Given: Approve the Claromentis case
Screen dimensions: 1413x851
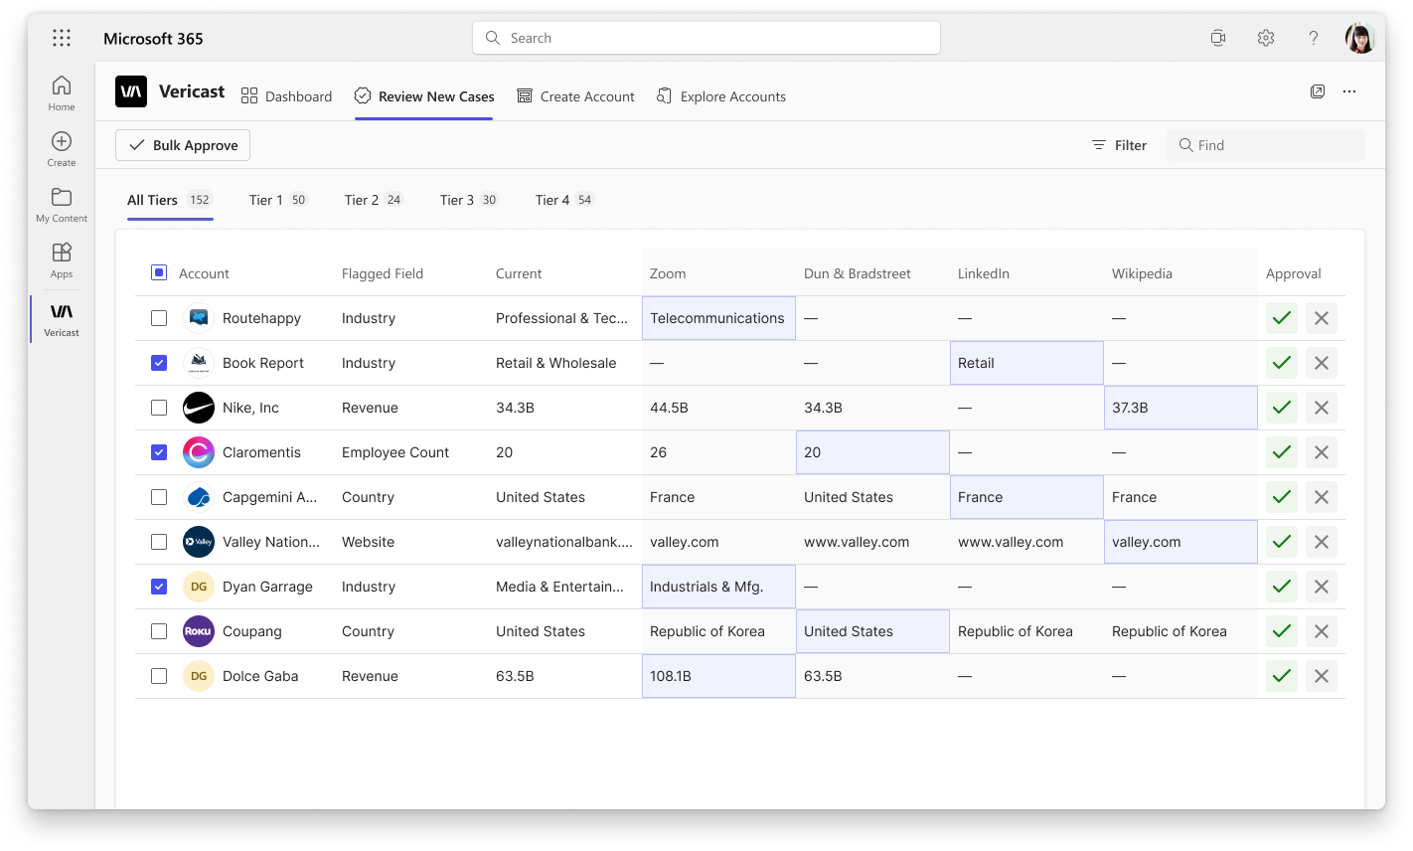Looking at the screenshot, I should 1282,452.
